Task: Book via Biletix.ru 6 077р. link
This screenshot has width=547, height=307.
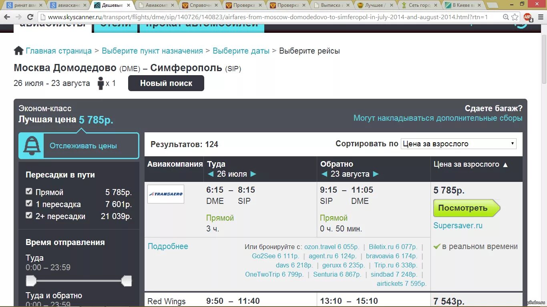Action: click(393, 247)
